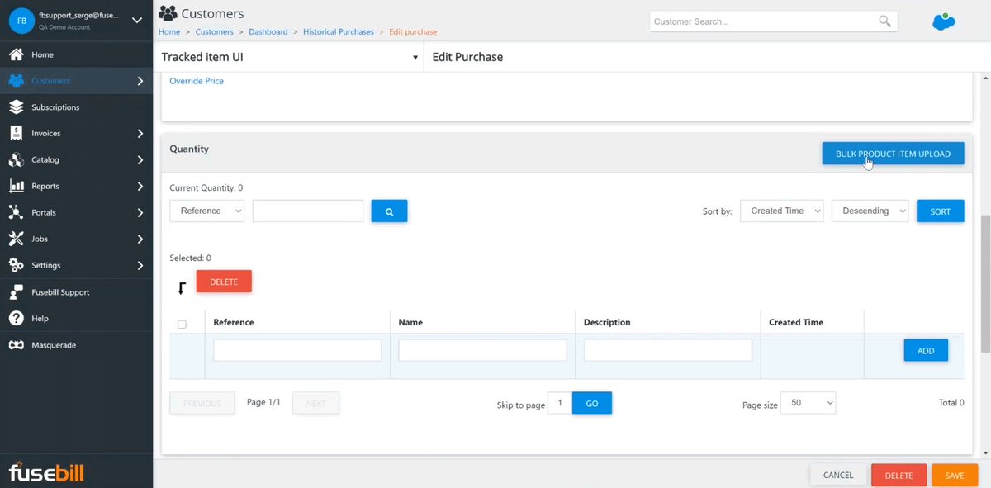Click the Bulk Product Item Upload button
The width and height of the screenshot is (991, 488).
(893, 154)
